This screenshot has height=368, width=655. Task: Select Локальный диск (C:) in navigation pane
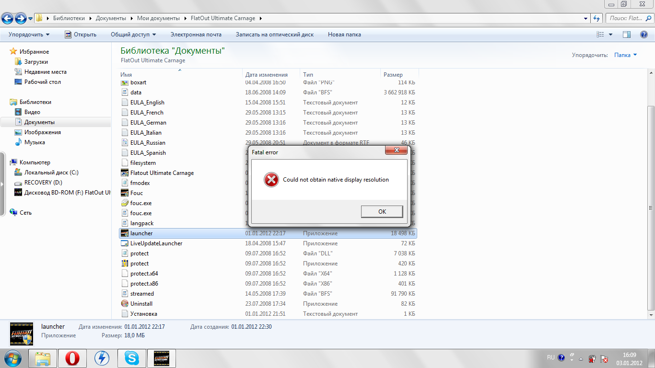tap(51, 172)
